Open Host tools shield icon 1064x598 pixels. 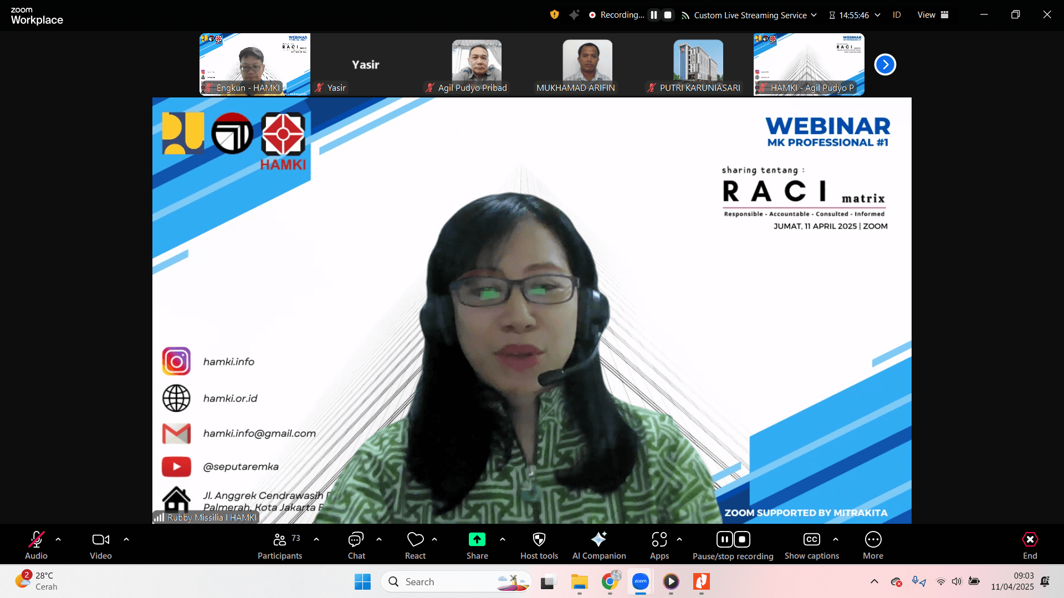(x=539, y=545)
